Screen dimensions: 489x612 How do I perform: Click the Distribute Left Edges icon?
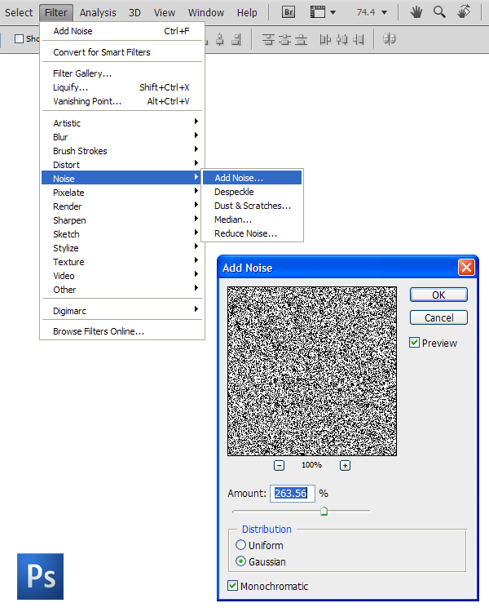[x=325, y=39]
